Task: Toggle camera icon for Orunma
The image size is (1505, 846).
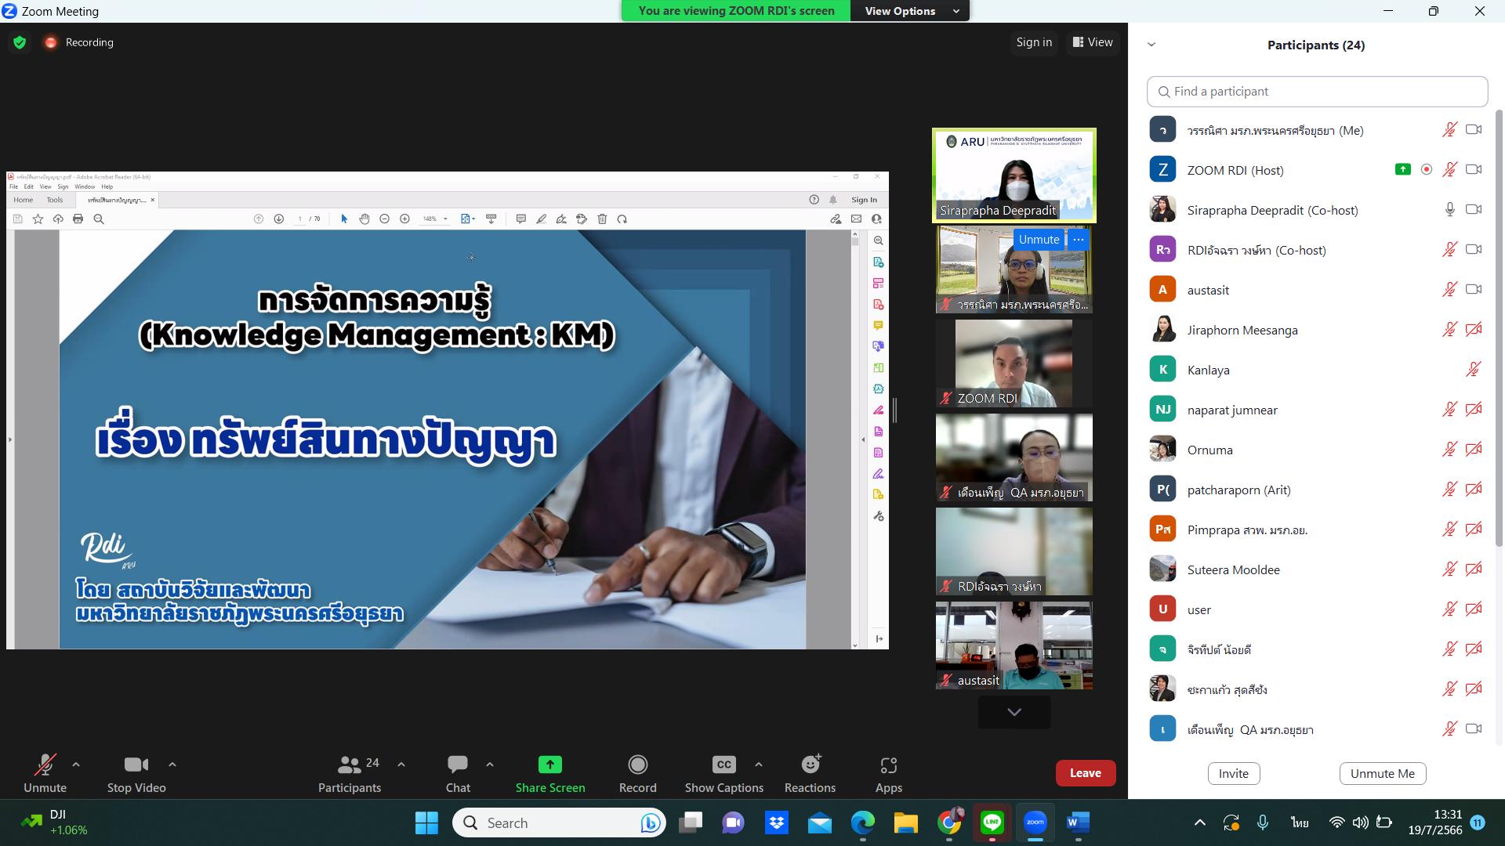Action: point(1474,450)
